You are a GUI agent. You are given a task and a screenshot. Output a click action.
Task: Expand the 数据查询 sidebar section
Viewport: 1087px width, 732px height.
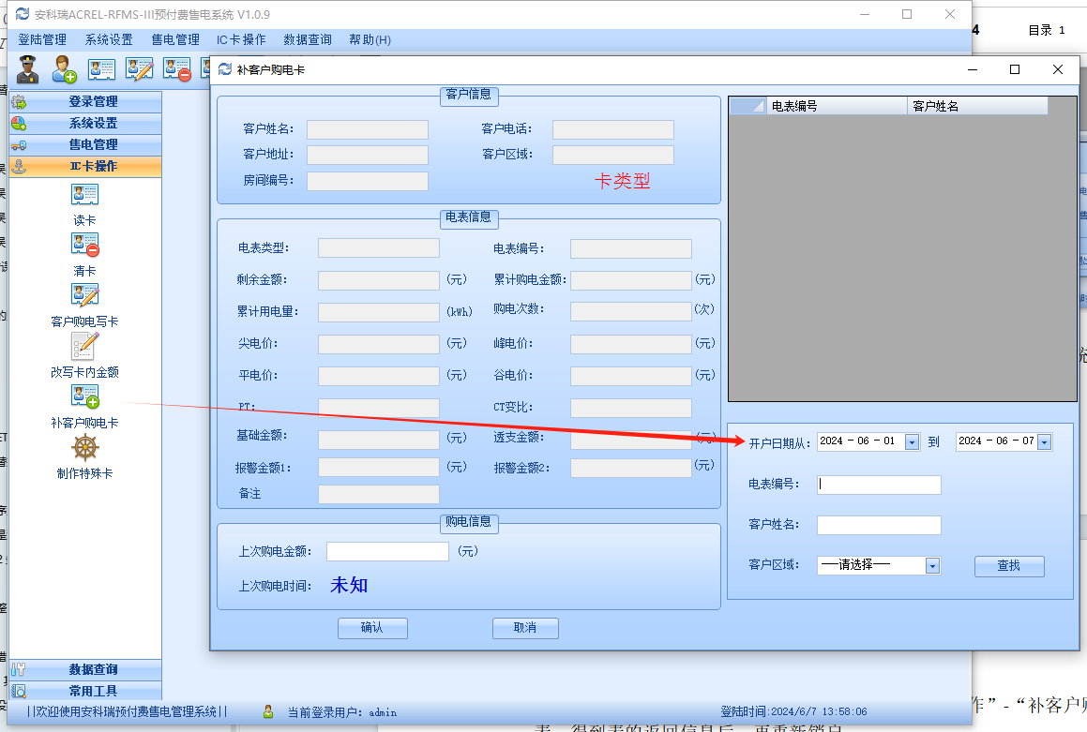click(85, 669)
